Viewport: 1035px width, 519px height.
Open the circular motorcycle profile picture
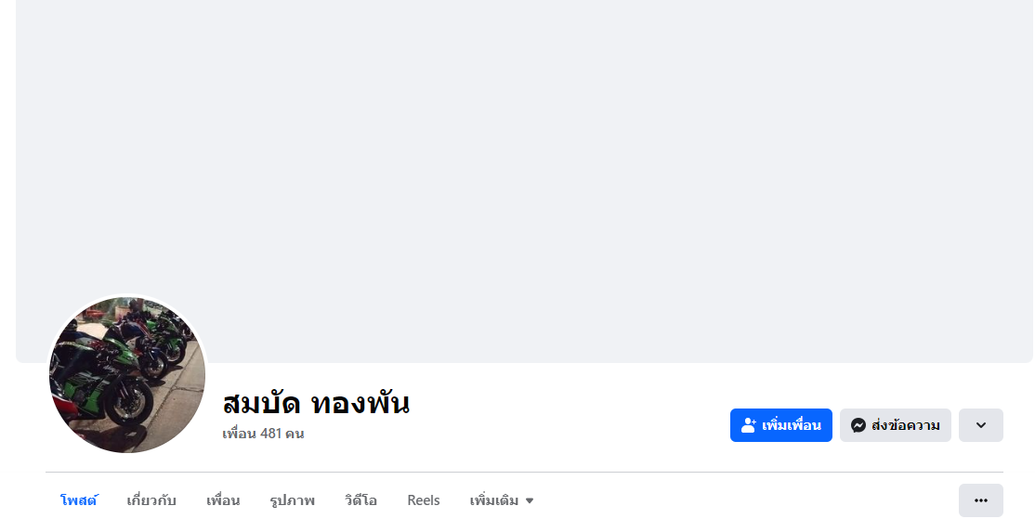127,374
